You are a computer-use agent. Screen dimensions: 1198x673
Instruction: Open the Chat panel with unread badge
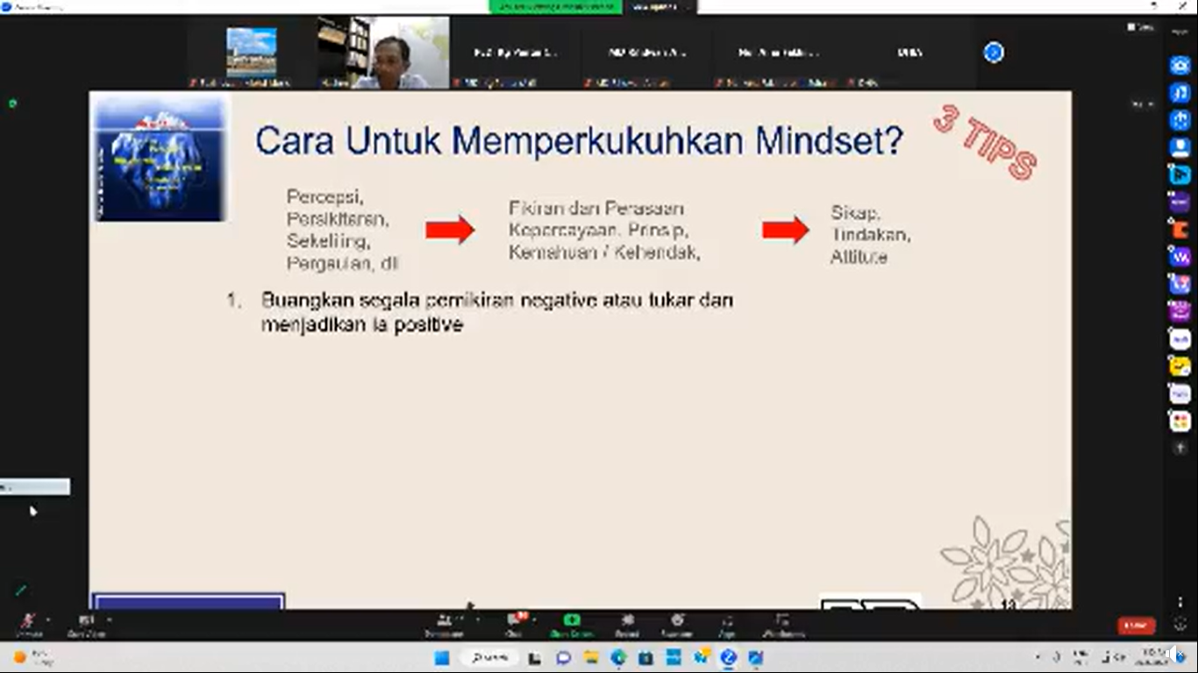515,624
